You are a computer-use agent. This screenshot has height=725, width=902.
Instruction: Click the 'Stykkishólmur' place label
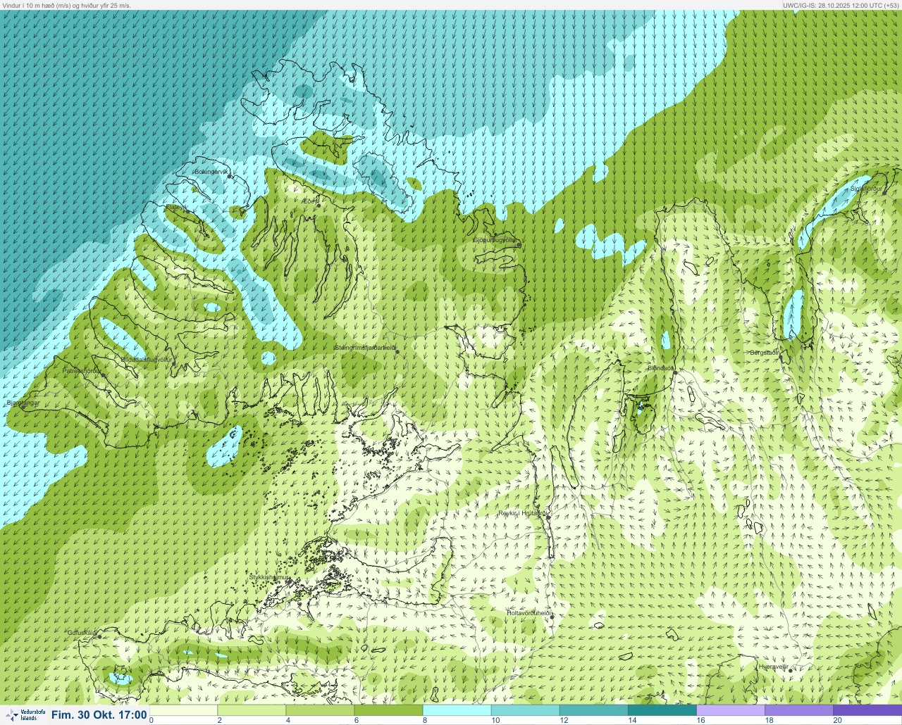(270, 577)
